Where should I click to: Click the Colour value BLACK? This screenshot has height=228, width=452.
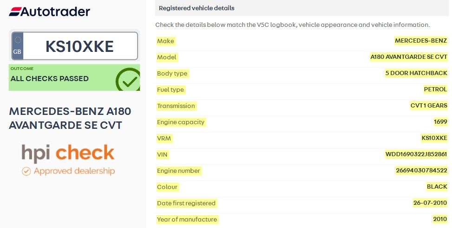pos(437,187)
